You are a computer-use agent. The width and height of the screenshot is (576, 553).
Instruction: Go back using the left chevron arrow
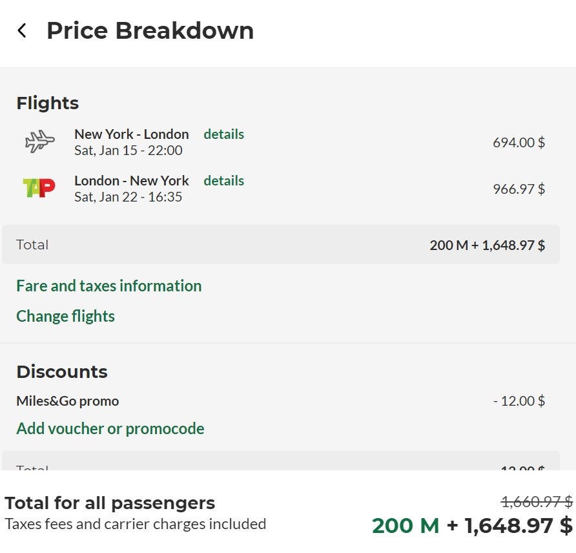(22, 30)
